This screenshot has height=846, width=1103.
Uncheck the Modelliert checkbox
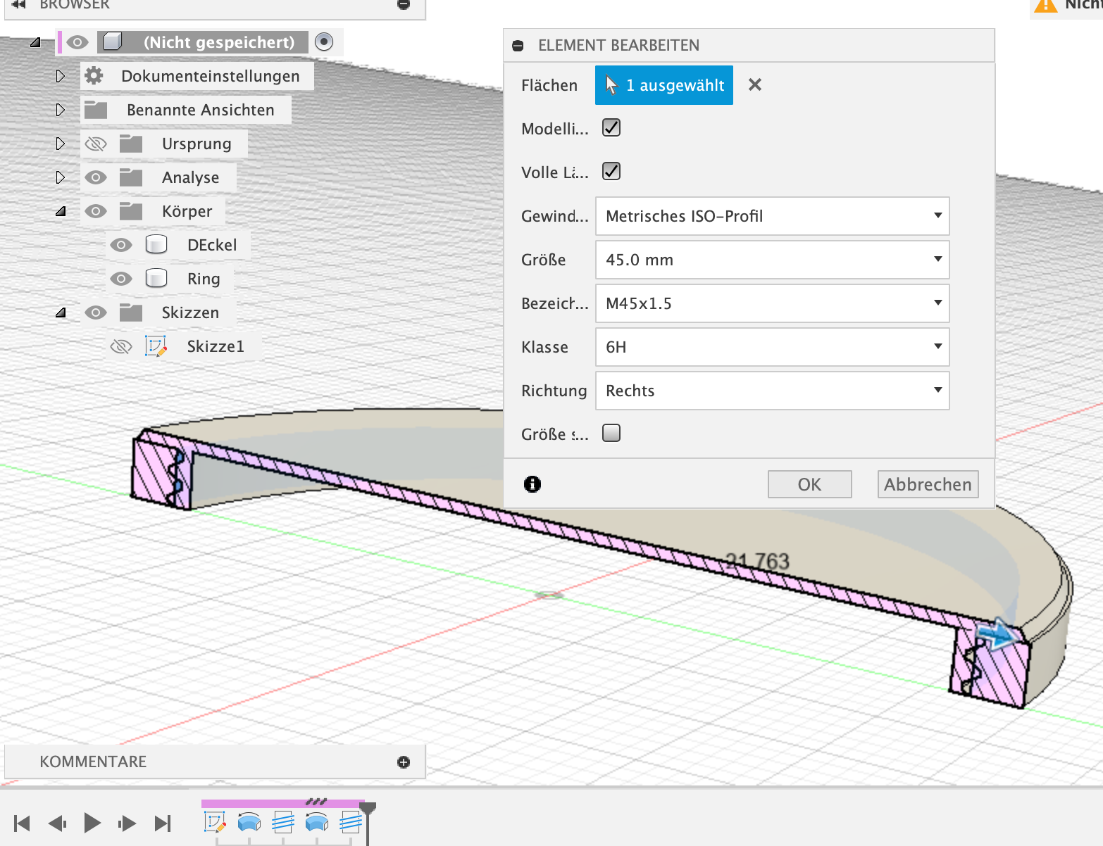point(611,128)
